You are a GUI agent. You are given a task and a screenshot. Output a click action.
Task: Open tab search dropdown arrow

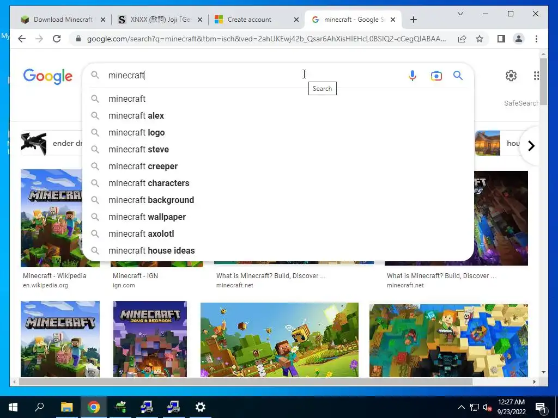pyautogui.click(x=460, y=14)
